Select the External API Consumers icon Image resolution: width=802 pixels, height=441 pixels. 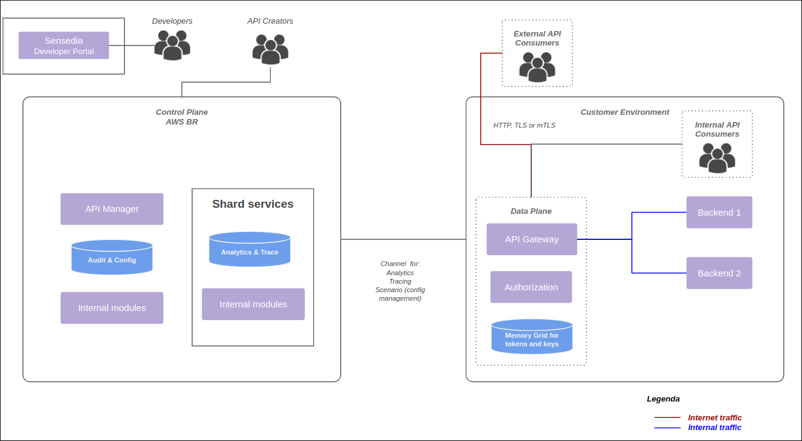[x=537, y=67]
